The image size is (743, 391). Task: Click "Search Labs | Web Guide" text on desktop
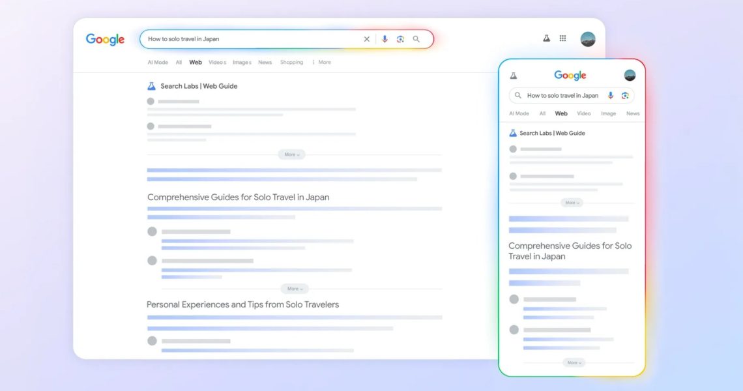coord(199,86)
